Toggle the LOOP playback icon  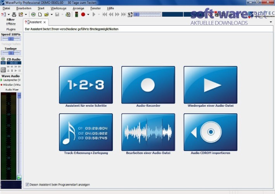point(130,15)
